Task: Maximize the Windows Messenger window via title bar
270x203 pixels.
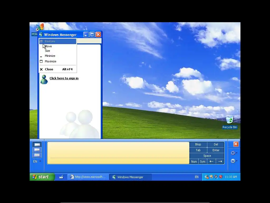Action: click(92, 35)
